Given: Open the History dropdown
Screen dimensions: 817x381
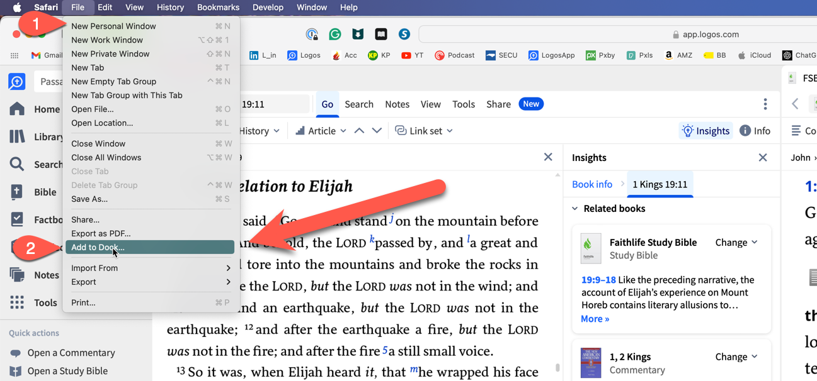Looking at the screenshot, I should (x=260, y=131).
